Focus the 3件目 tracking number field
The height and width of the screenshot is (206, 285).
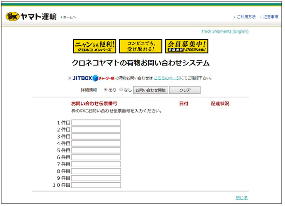(96, 137)
